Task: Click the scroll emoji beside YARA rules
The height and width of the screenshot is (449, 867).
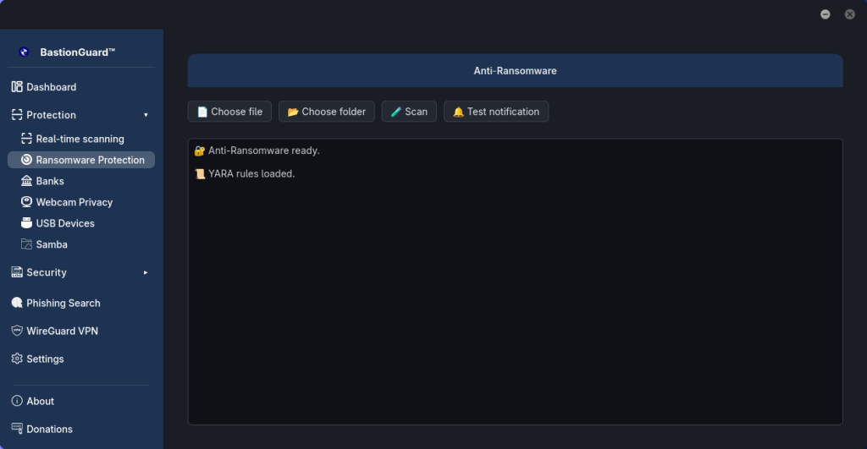Action: [x=200, y=174]
